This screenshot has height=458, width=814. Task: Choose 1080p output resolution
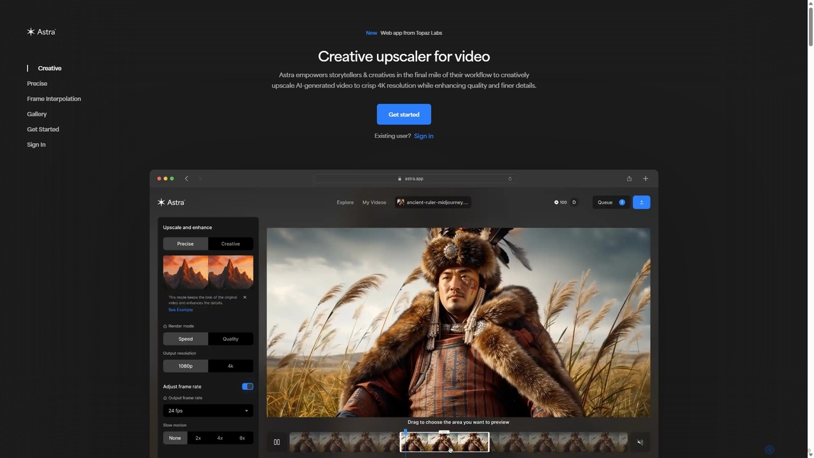(x=186, y=366)
